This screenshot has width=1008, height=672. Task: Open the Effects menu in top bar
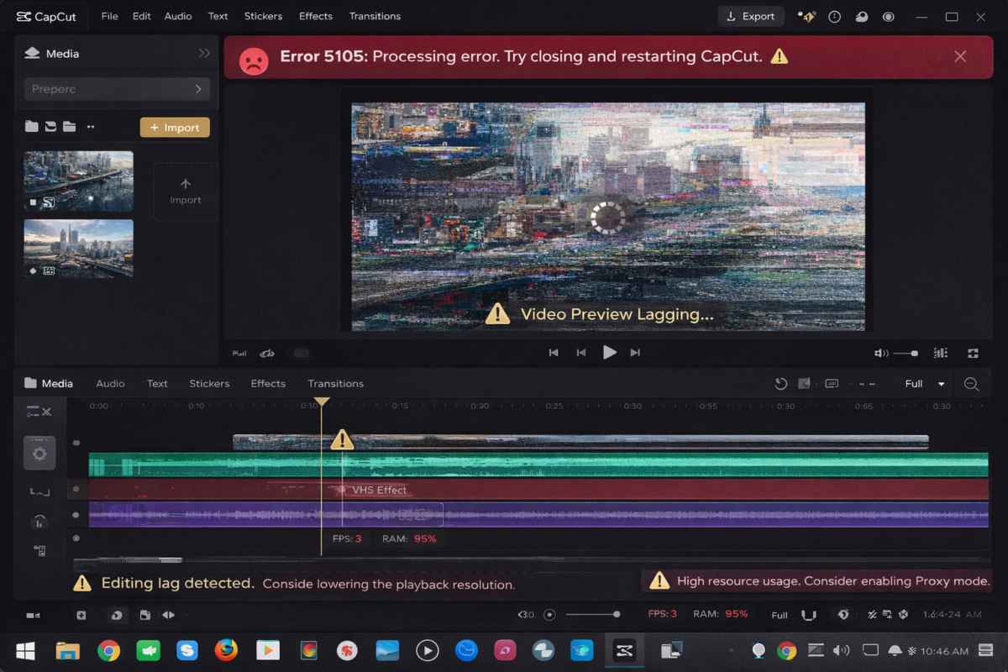[x=315, y=16]
